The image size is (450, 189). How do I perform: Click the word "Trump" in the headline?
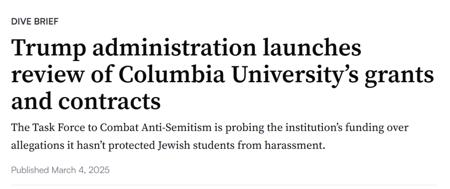[48, 48]
